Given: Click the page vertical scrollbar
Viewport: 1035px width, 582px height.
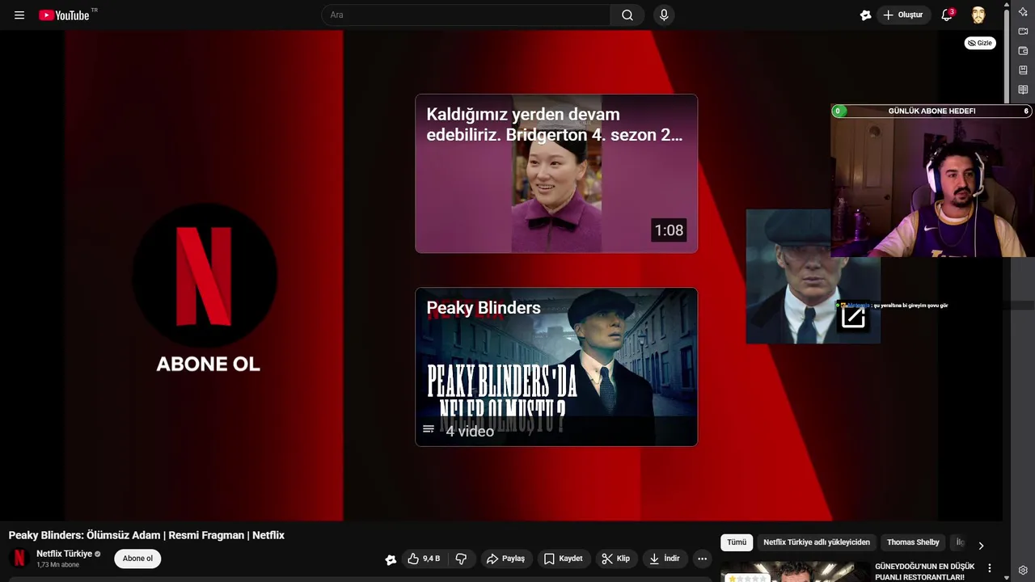Looking at the screenshot, I should tap(1007, 57).
